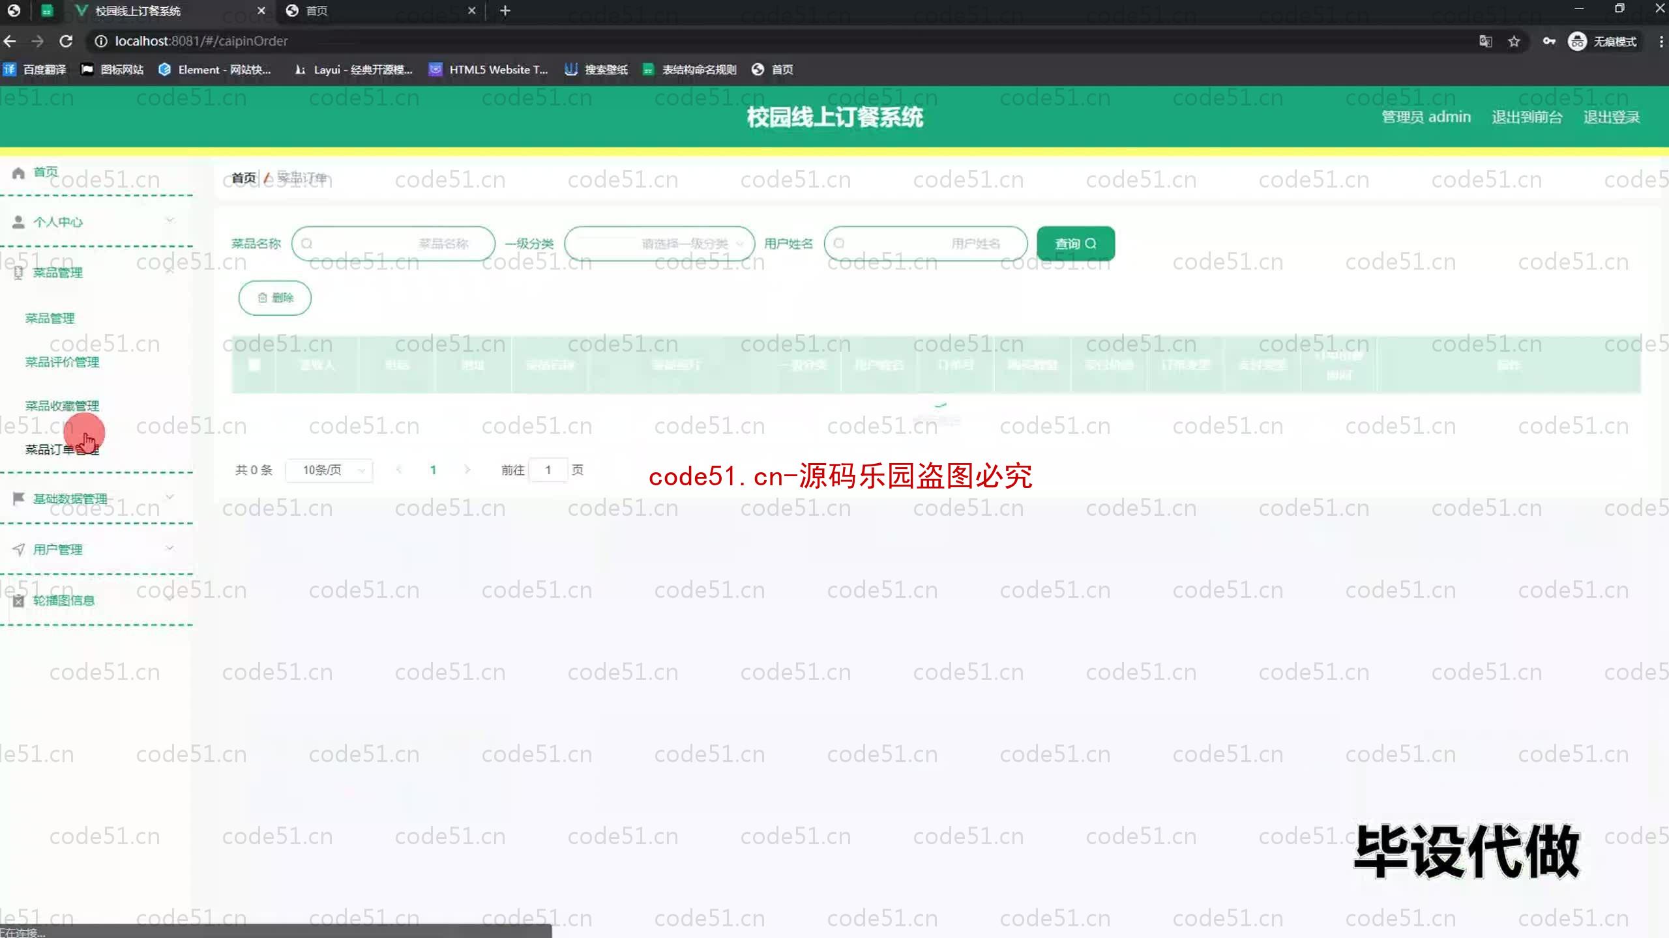1669x938 pixels.
Task: Open the 百度翻译 bookmark
Action: pos(35,70)
